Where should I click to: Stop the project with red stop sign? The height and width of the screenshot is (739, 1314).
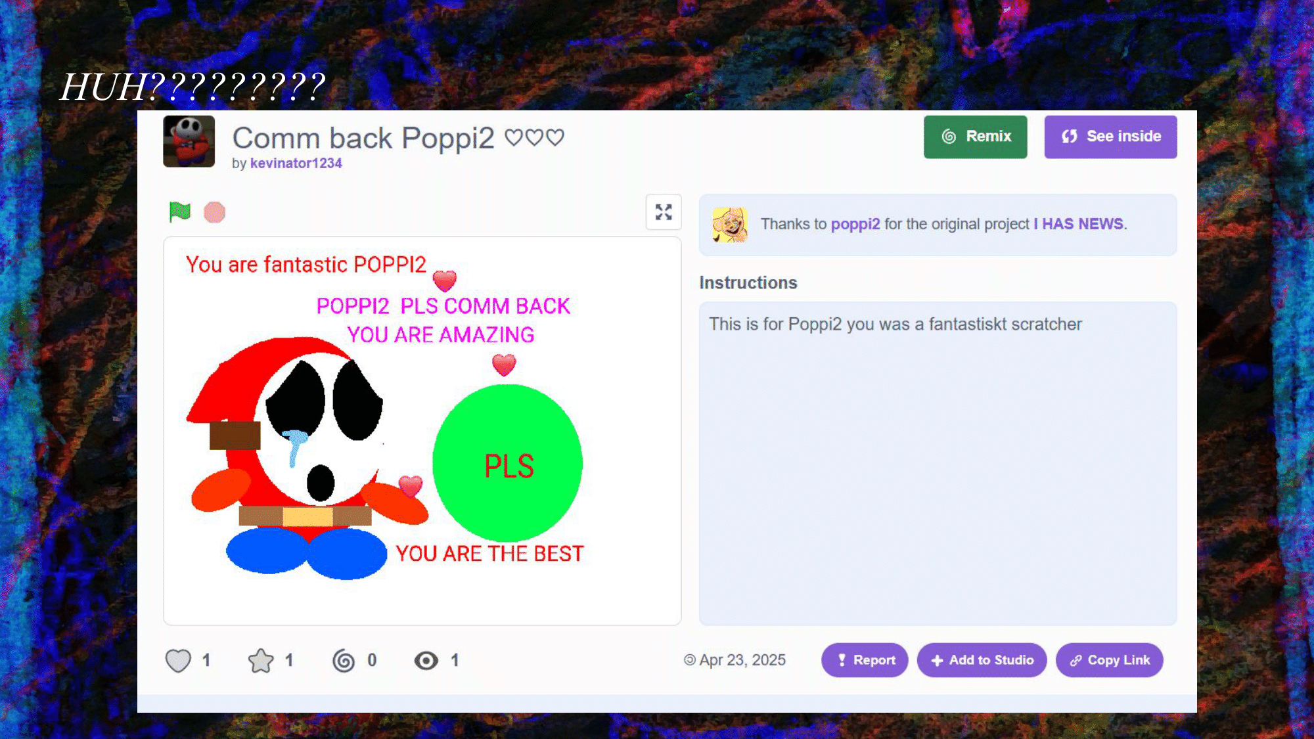(x=214, y=212)
